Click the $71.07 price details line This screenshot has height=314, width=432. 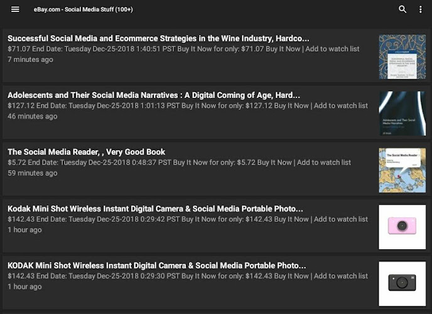click(183, 49)
